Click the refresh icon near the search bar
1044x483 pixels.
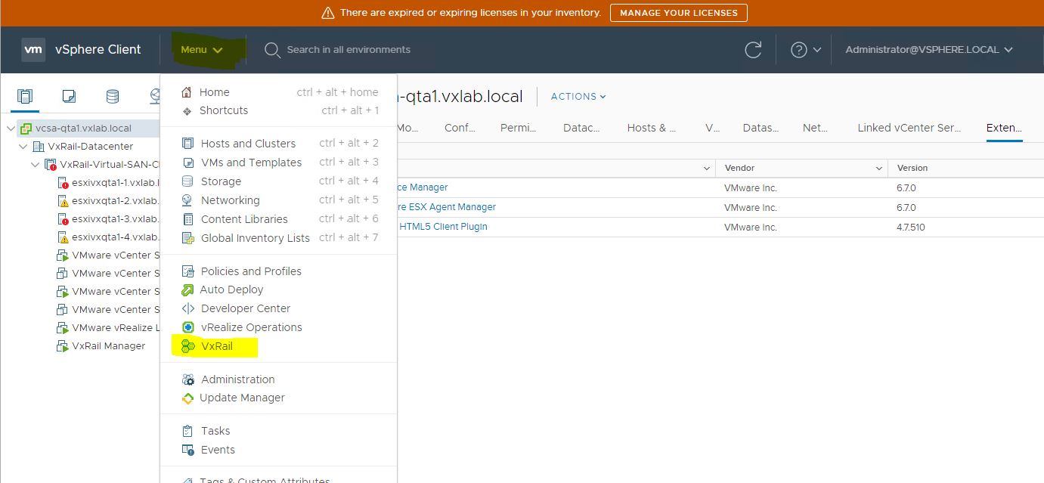coord(753,49)
